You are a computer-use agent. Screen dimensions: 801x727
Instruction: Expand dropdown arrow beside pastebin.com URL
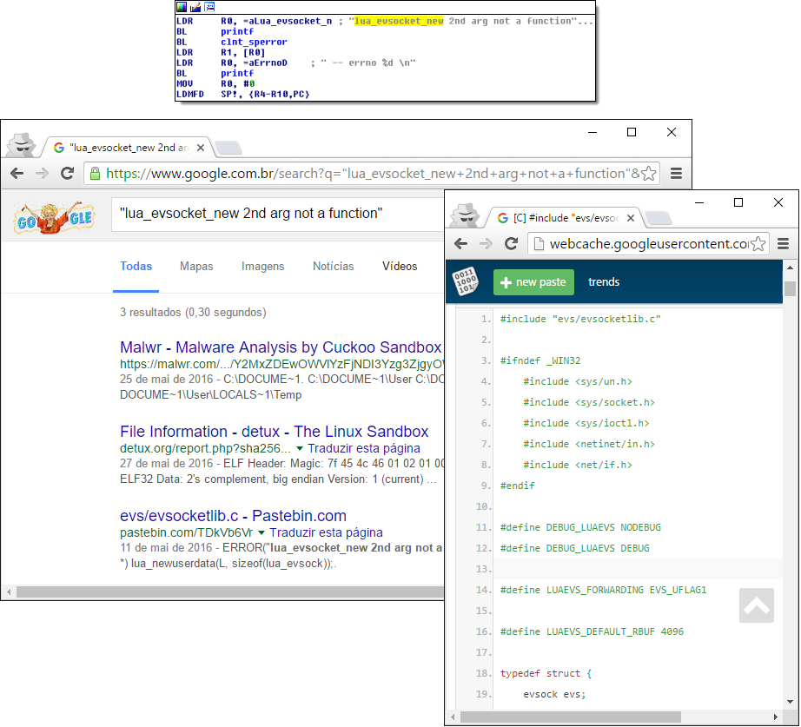click(261, 532)
